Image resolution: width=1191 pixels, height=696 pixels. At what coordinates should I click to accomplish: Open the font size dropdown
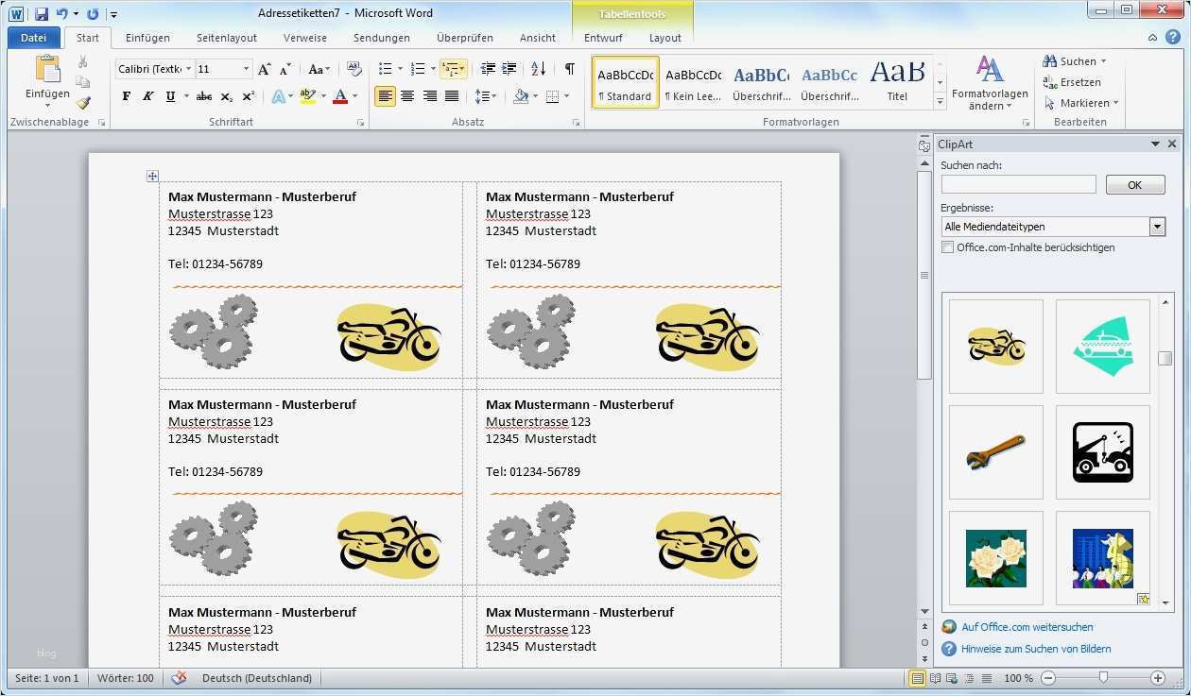[247, 69]
